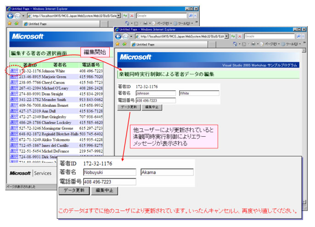
Task: Click 選択 link for Michel DeFrance row
Action: [14, 151]
